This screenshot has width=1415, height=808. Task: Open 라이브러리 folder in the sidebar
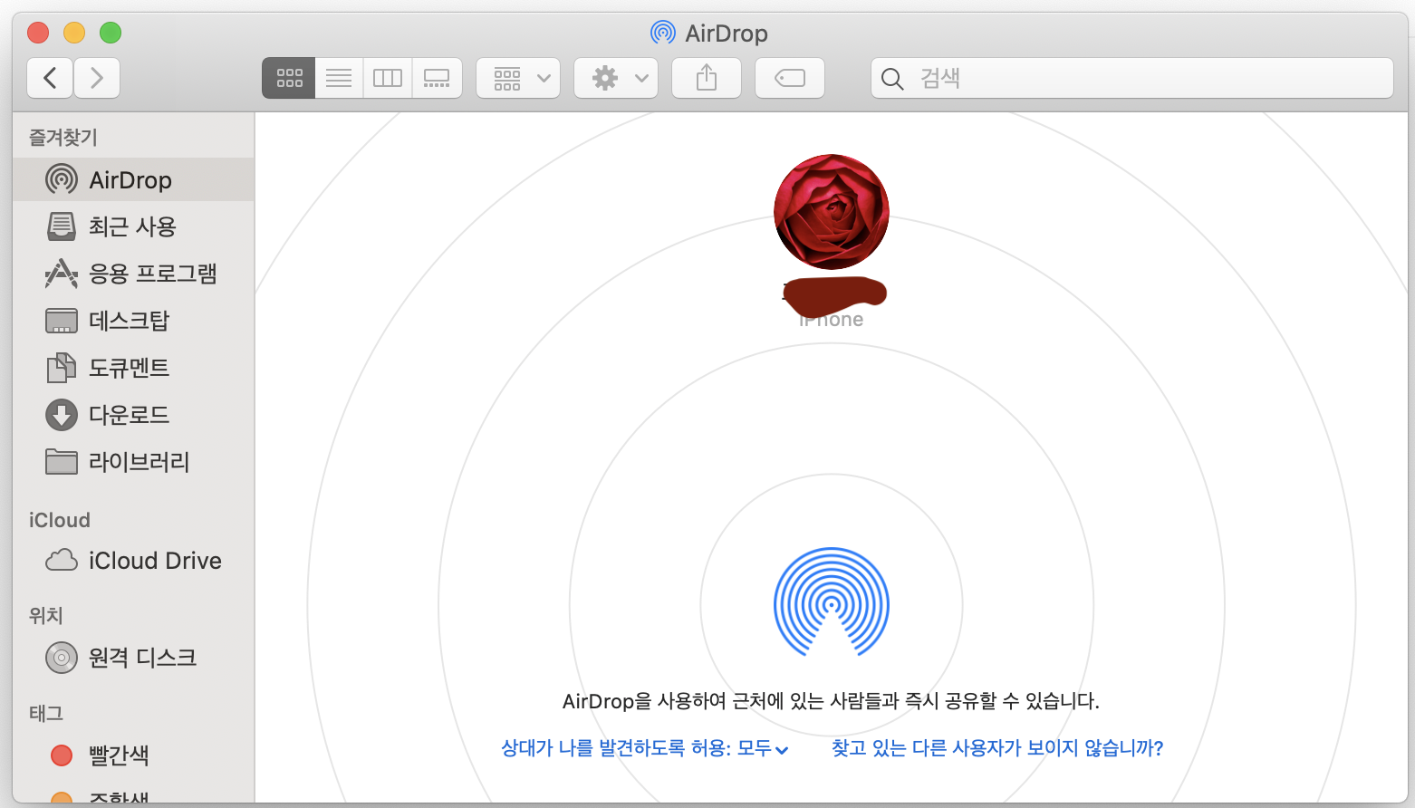133,462
